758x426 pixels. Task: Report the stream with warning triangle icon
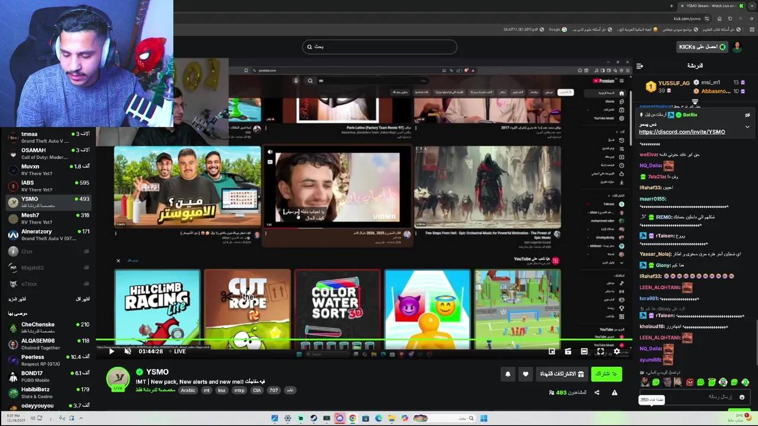[614, 392]
